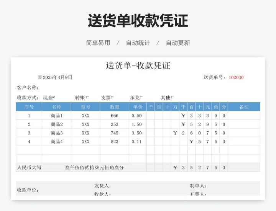Viewport: 276px width, 211px height.
Task: Click the 商品2 name cell
Action: pyautogui.click(x=56, y=124)
